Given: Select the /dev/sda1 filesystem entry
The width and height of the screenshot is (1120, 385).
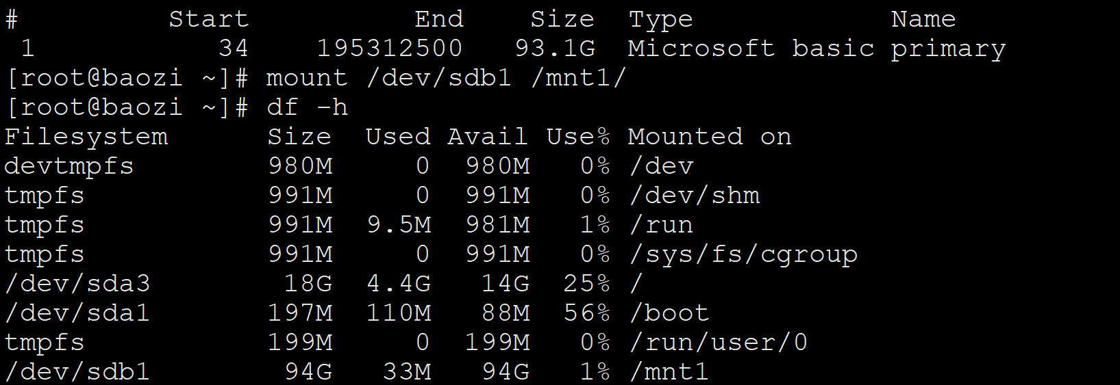Looking at the screenshot, I should [x=77, y=313].
